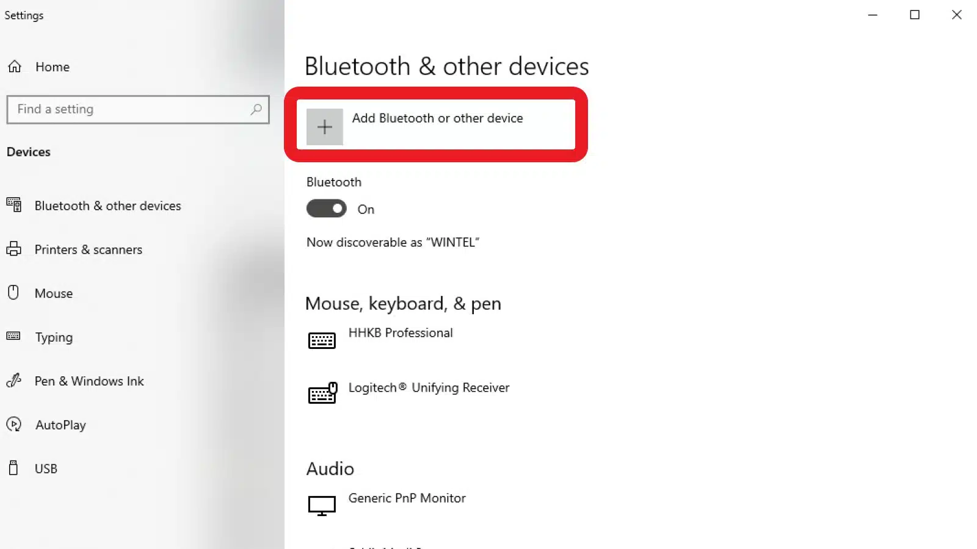Click the Home icon in the sidebar
This screenshot has width=977, height=549.
pos(14,66)
